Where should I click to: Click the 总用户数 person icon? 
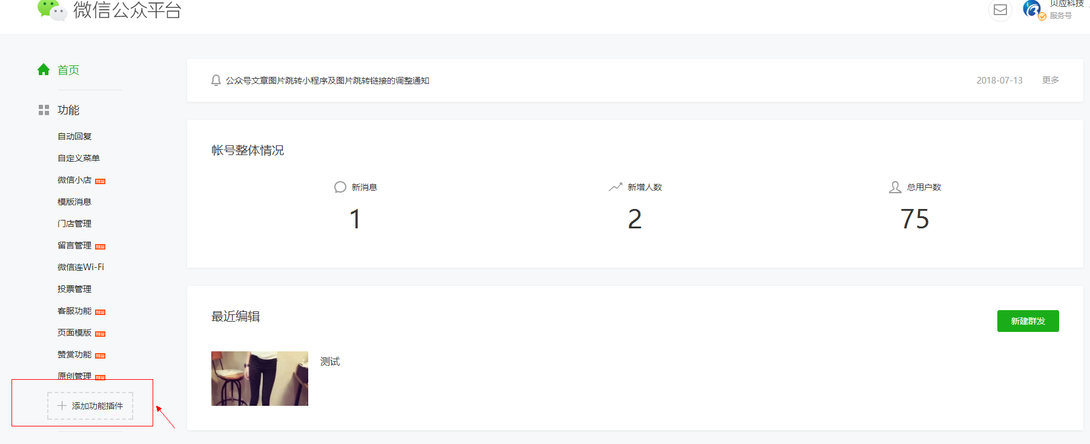point(895,187)
